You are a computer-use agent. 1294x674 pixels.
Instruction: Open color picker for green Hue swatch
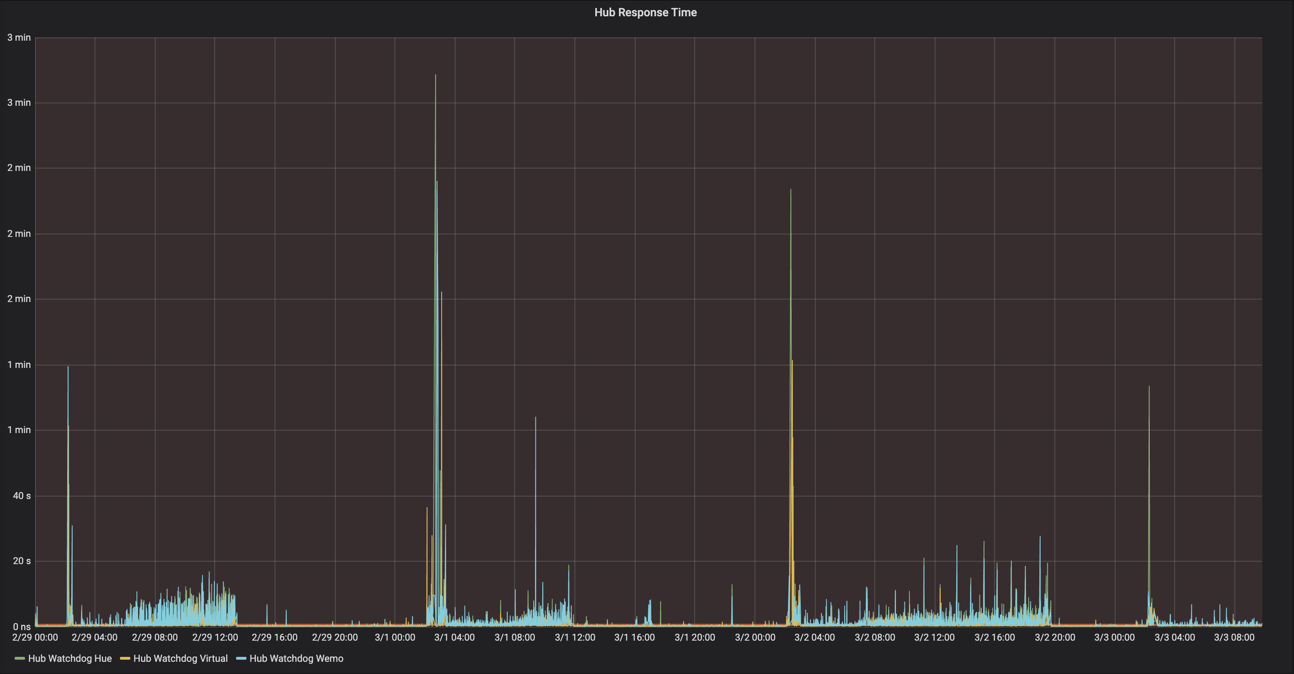[20, 659]
